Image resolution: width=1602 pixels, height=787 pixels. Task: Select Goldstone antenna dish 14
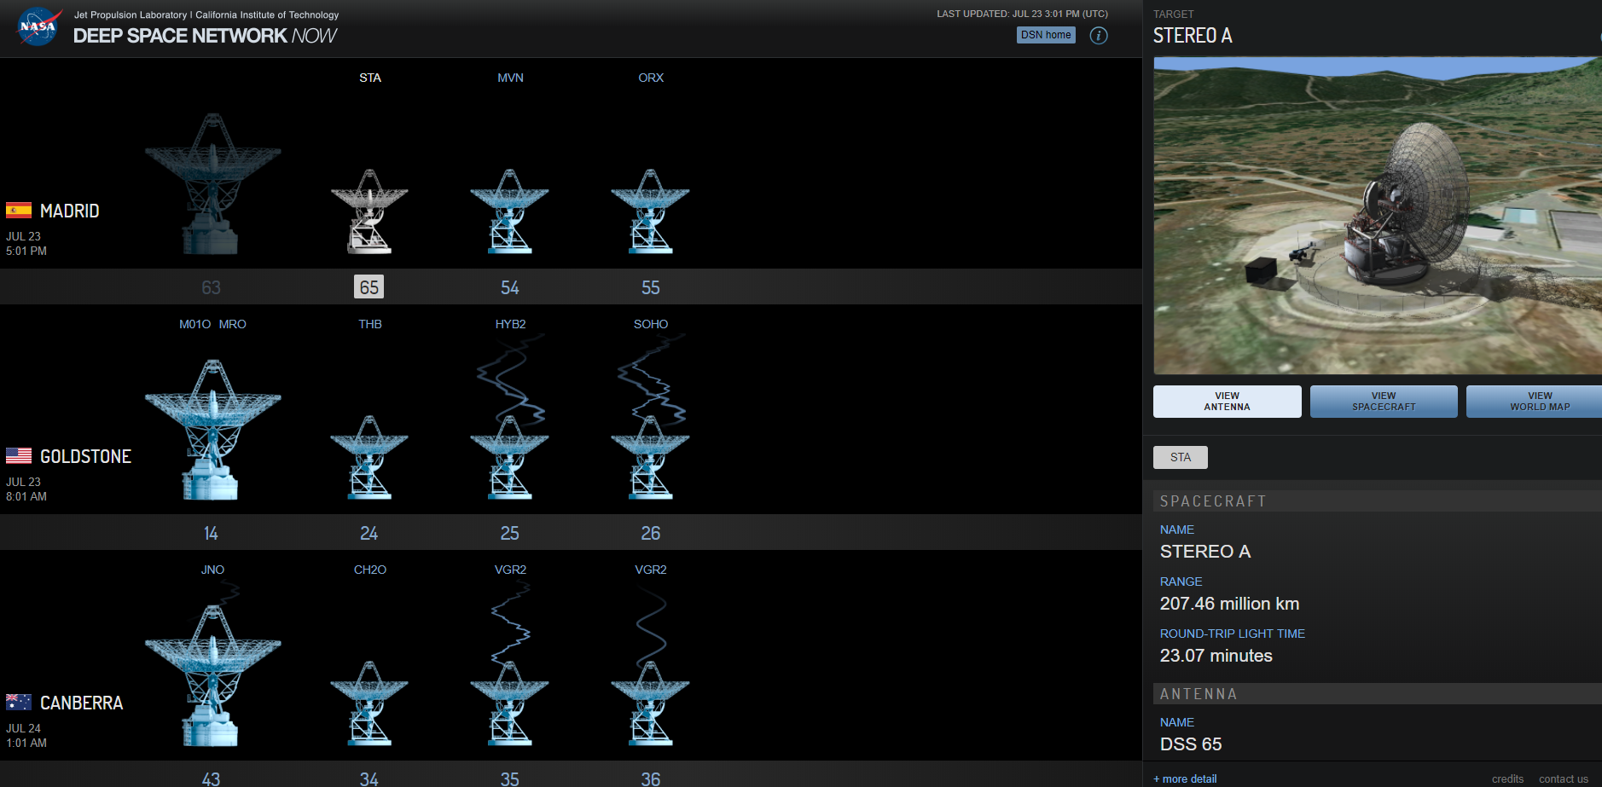tap(212, 429)
